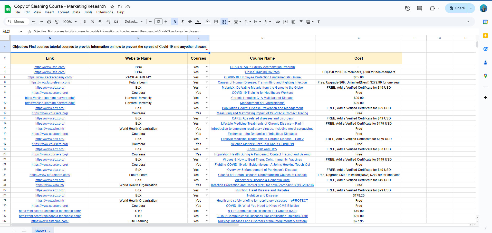Screen dimensions: 492x233
Task: Open the comments speech bubble icon
Action: click(419, 8)
